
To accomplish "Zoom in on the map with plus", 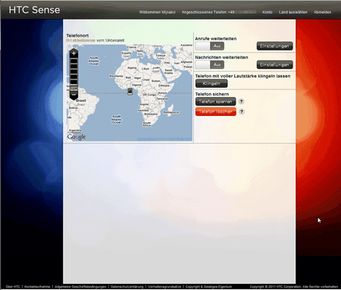I will (74, 53).
